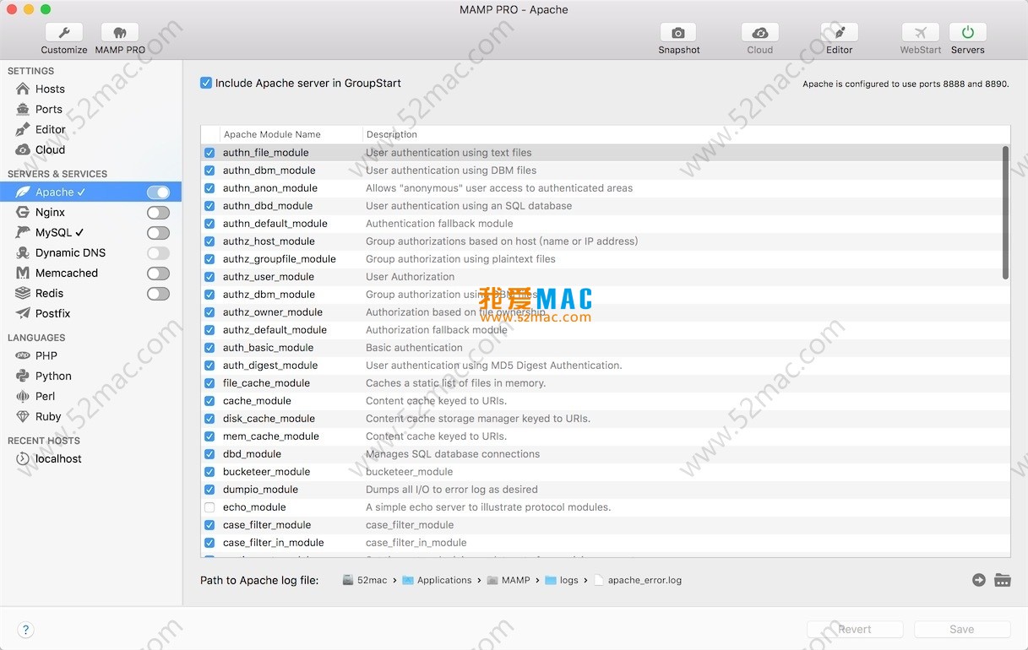
Task: Select the authn_anon_module row name
Action: pyautogui.click(x=270, y=188)
